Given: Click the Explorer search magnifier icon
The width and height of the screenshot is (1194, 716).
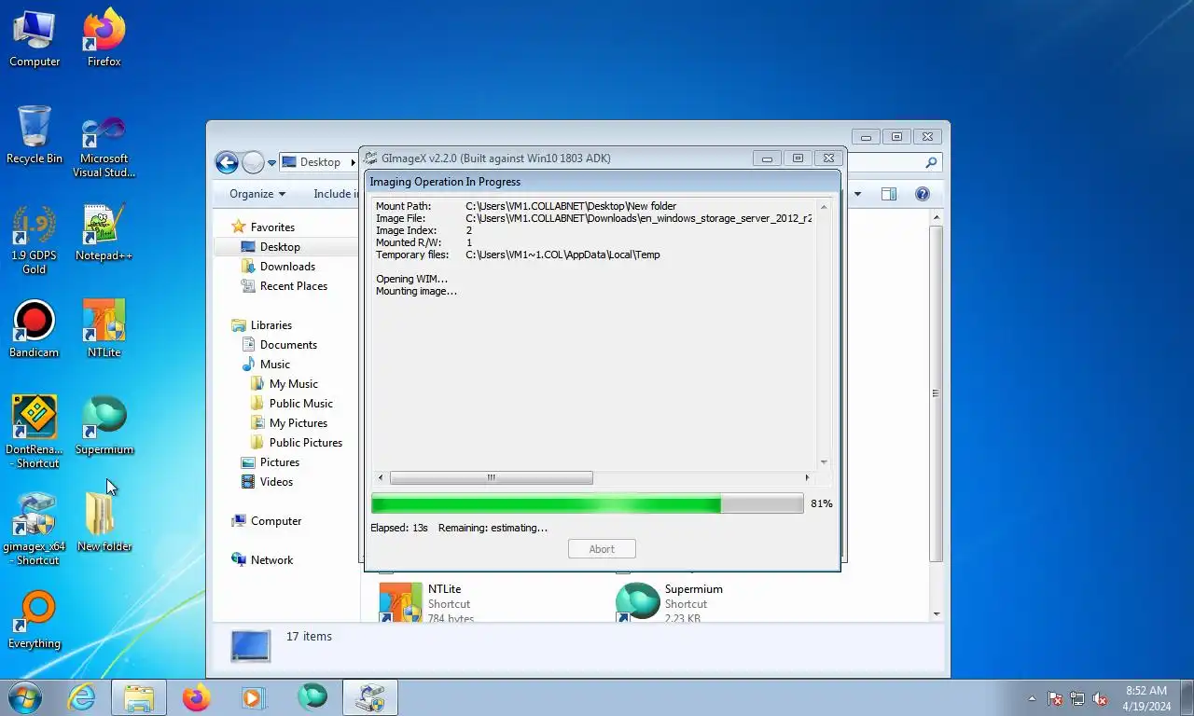Looking at the screenshot, I should pos(931,162).
